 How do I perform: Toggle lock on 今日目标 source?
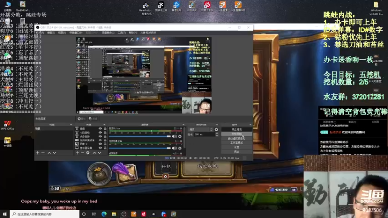[x=105, y=132]
